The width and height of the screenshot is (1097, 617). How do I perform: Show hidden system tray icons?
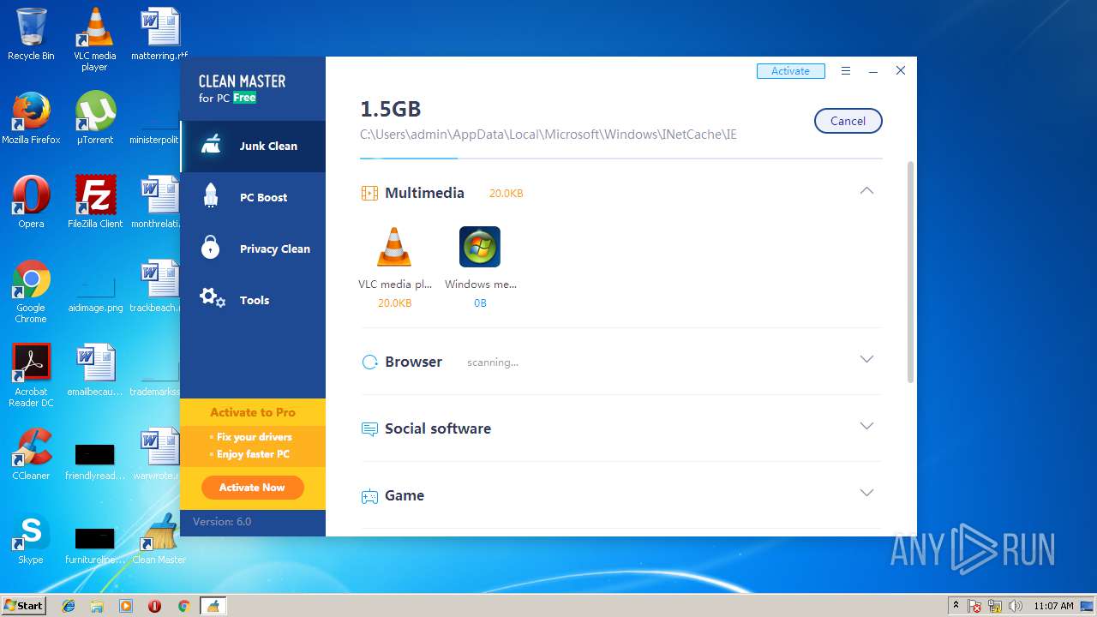(956, 606)
